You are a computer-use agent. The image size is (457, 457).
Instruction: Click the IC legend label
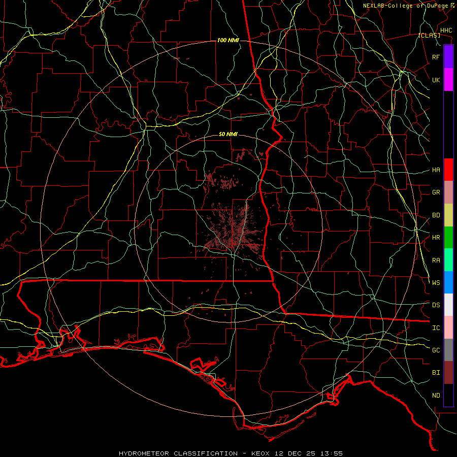point(436,328)
